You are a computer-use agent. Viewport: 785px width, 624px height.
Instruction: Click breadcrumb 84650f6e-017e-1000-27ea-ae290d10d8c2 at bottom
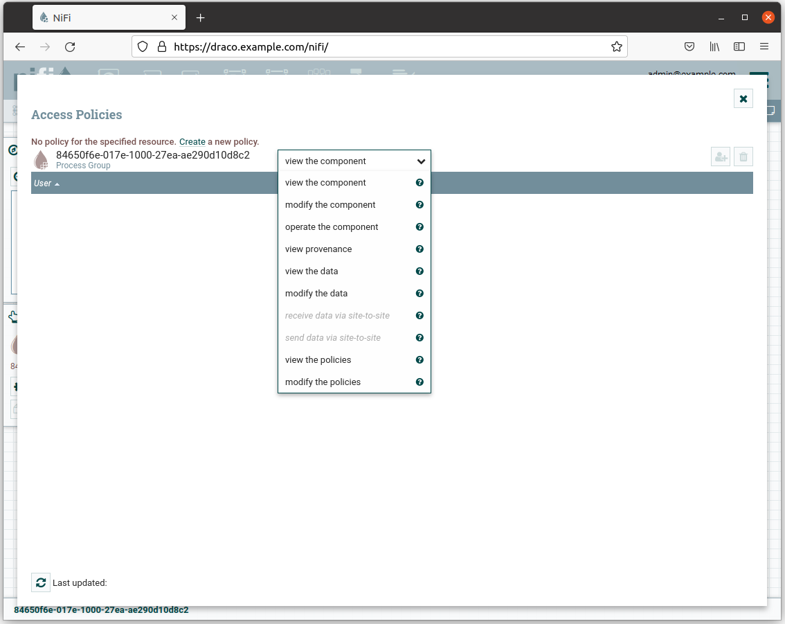[101, 610]
